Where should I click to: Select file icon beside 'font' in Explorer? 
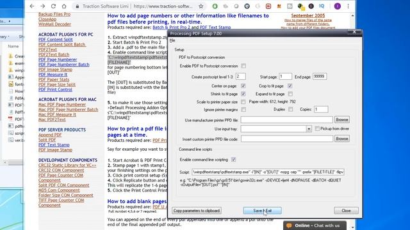pyautogui.click(x=11, y=84)
